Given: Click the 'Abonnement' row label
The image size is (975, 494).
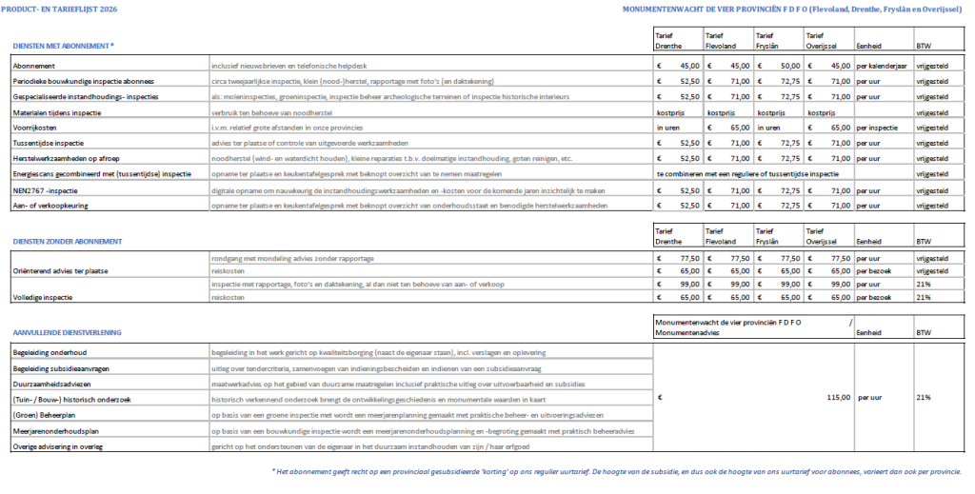Looking at the screenshot, I should 33,65.
